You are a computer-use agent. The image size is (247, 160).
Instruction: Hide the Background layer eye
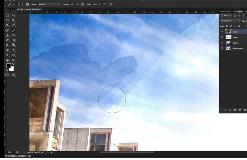pyautogui.click(x=222, y=48)
